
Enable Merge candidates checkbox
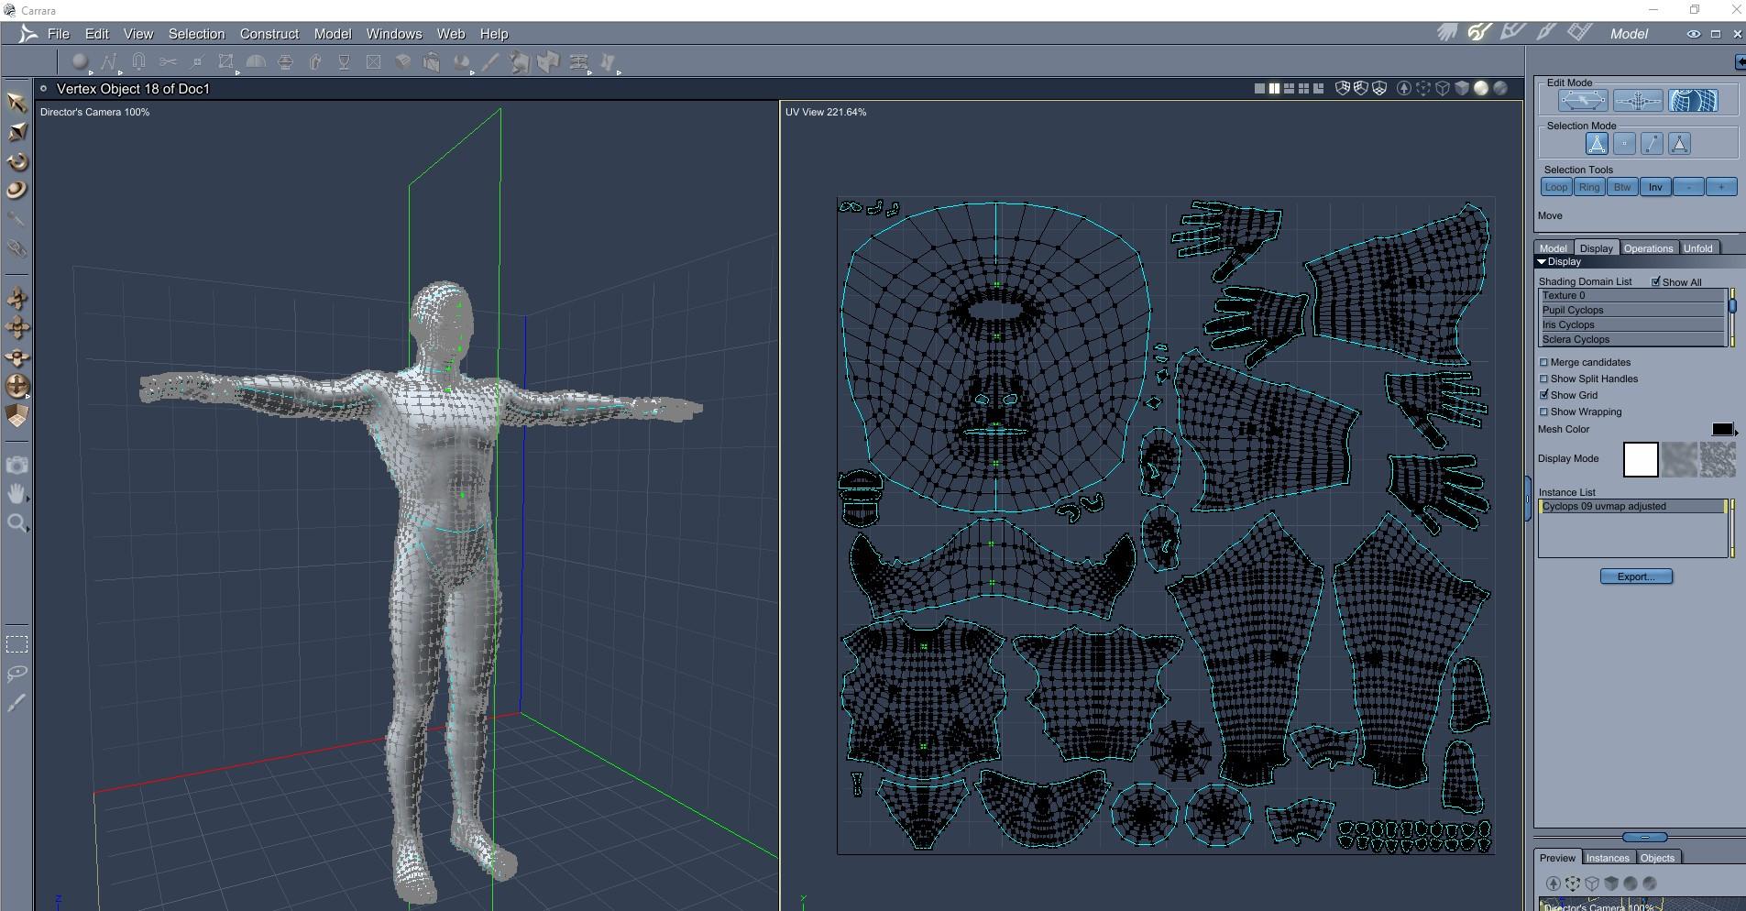pyautogui.click(x=1543, y=363)
